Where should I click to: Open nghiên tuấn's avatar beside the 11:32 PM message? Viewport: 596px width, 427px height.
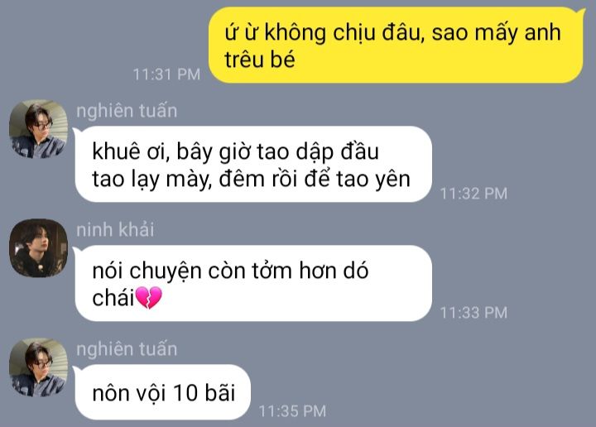click(38, 129)
